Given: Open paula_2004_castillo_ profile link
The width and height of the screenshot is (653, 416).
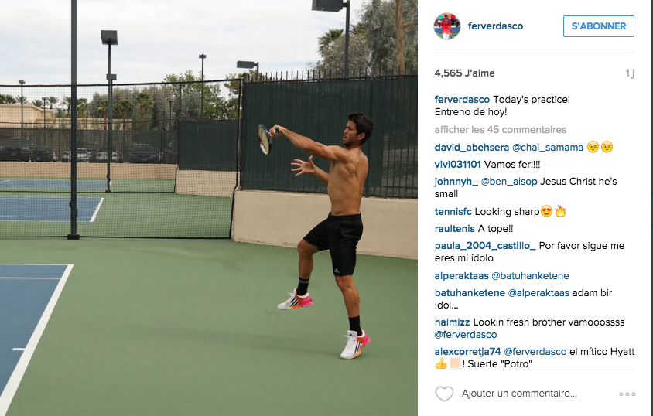Looking at the screenshot, I should [x=485, y=246].
